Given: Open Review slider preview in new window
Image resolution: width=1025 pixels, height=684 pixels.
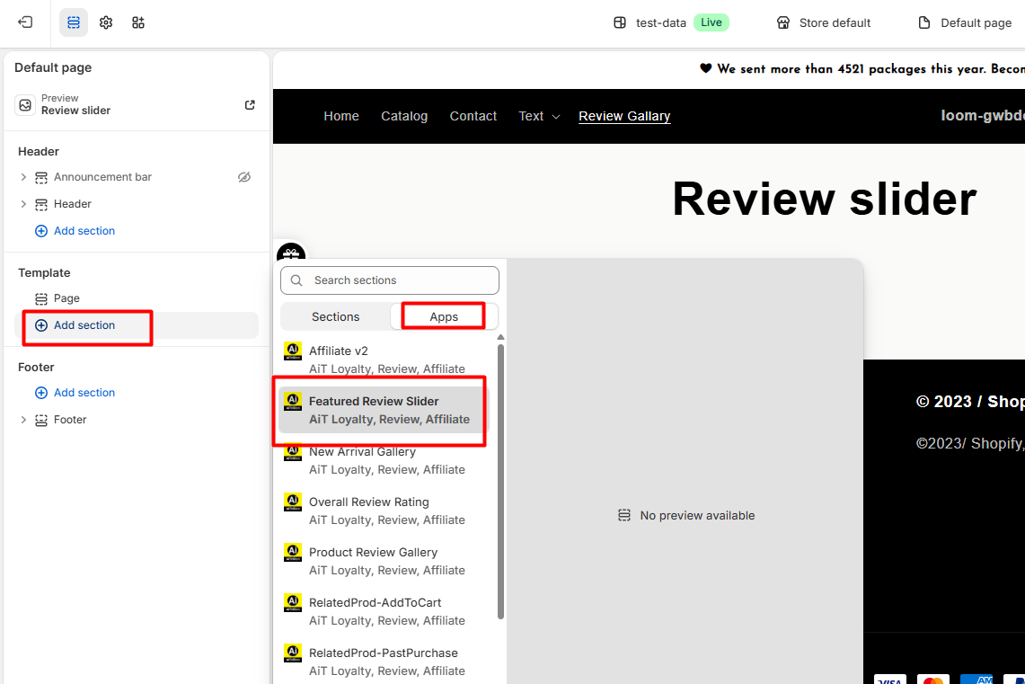Looking at the screenshot, I should click(250, 105).
